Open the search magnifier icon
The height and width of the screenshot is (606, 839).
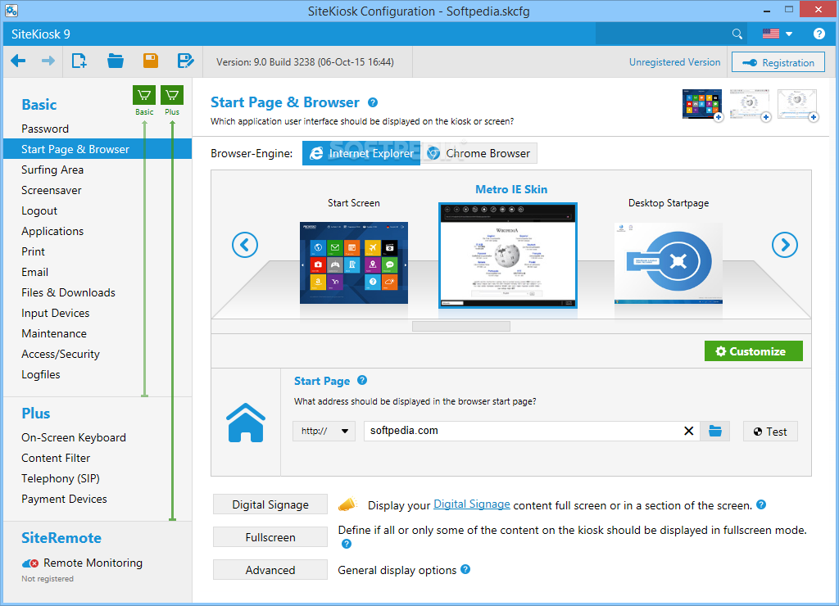pos(737,34)
